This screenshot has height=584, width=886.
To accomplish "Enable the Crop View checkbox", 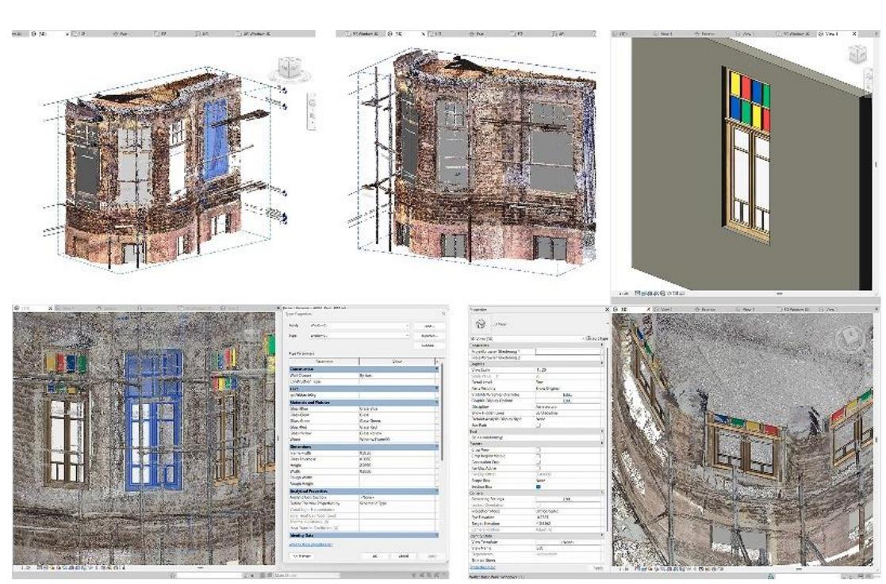I will pos(539,449).
